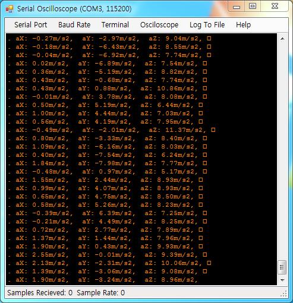Viewport: 293px width, 303px height.
Task: Maximize the Serial Oscilloscope window
Action: coord(253,7)
